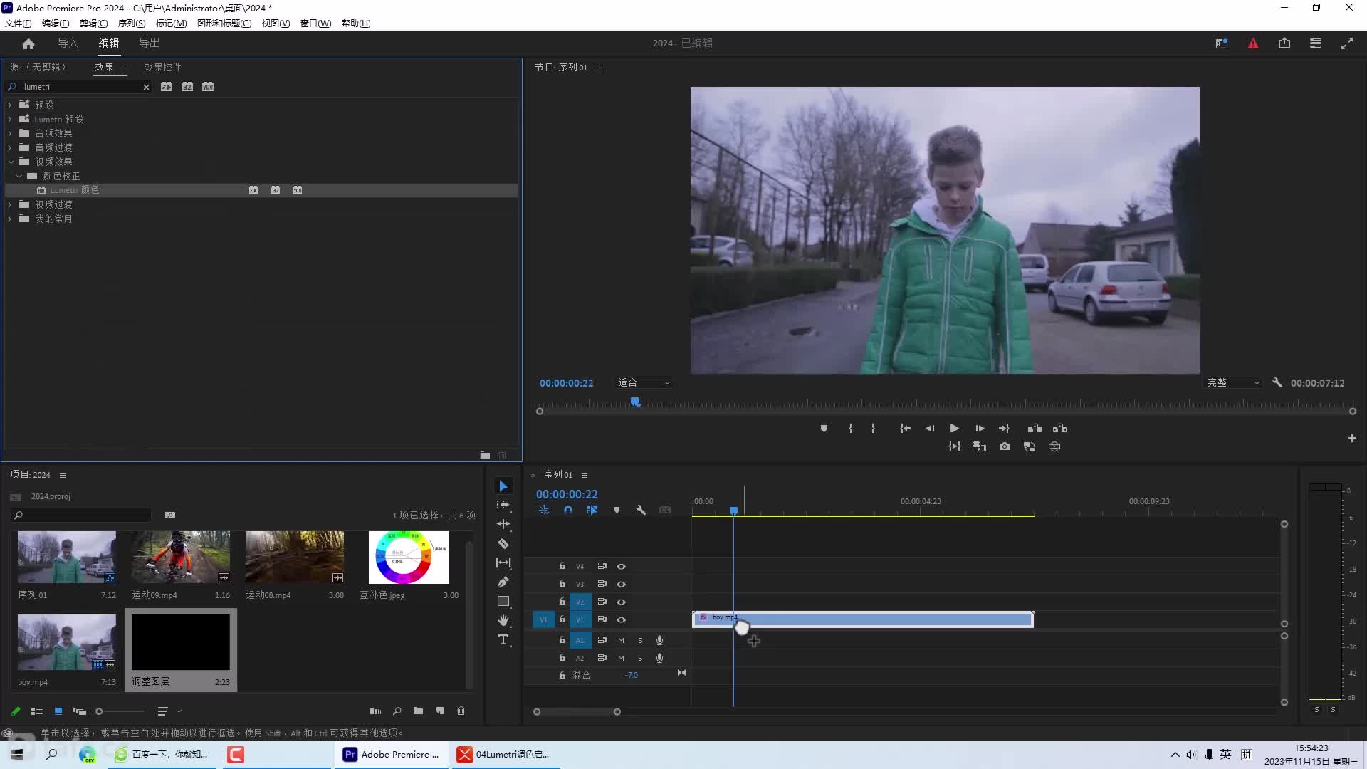The image size is (1367, 769).
Task: Click the trash Clear icon in Project panel
Action: (461, 711)
